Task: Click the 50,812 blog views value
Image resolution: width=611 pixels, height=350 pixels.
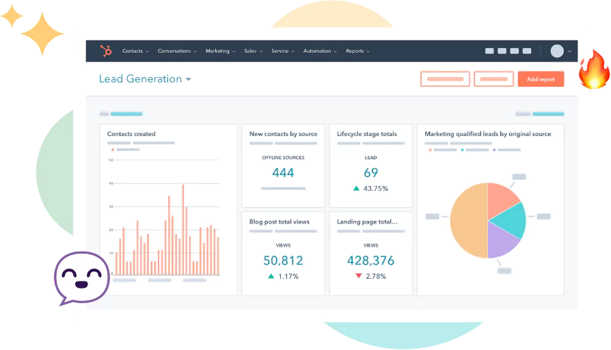Action: (284, 260)
